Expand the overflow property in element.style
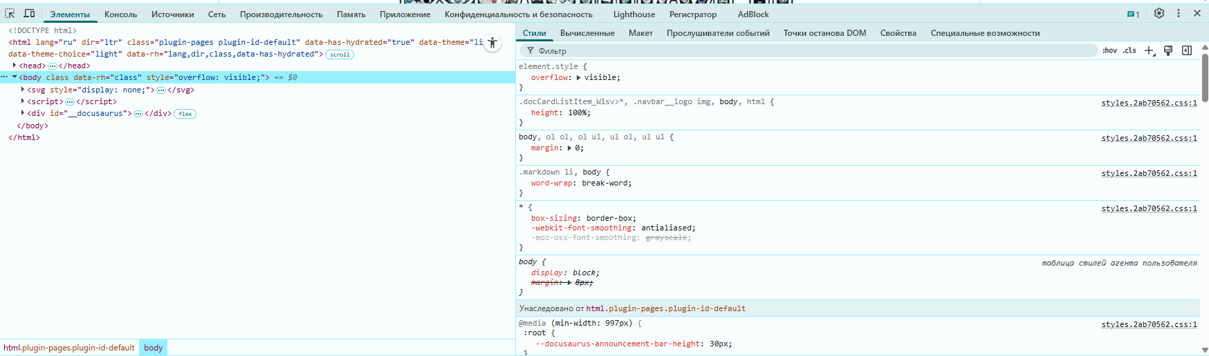Screen dimensions: 1209x356 [x=578, y=78]
